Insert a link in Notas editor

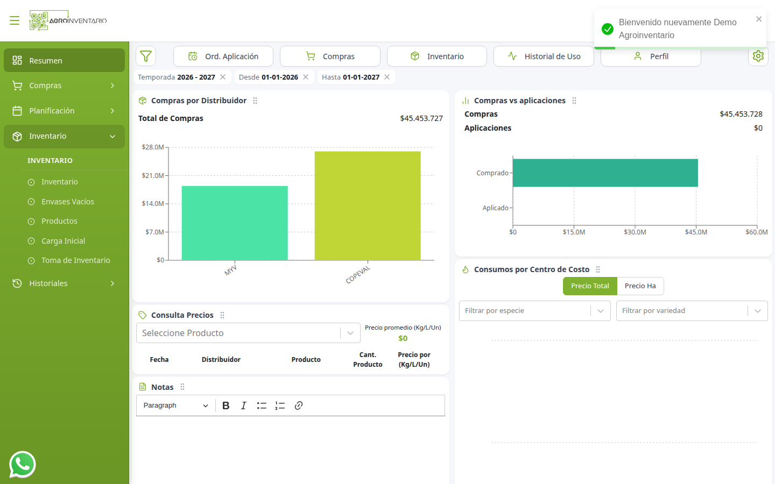coord(299,405)
